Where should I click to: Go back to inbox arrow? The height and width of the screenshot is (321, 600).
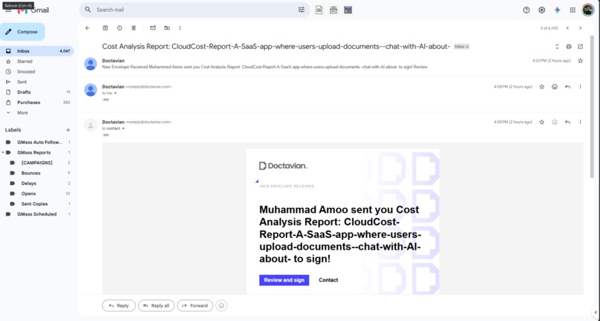pos(88,28)
